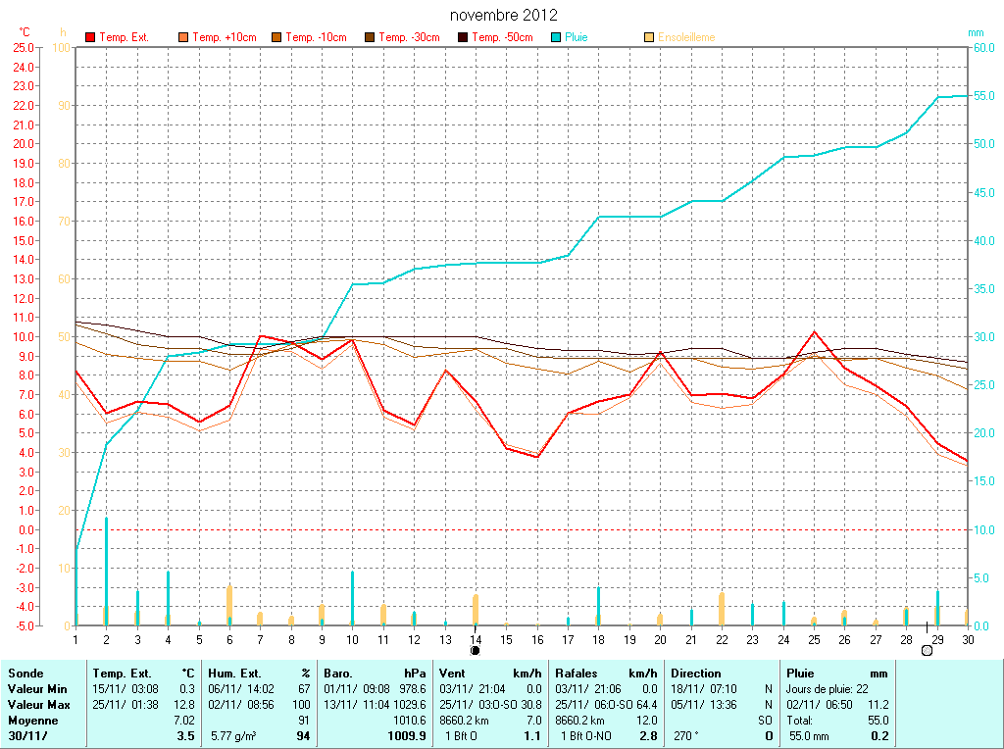Click the Direction column header
The height and width of the screenshot is (749, 1004).
[696, 674]
